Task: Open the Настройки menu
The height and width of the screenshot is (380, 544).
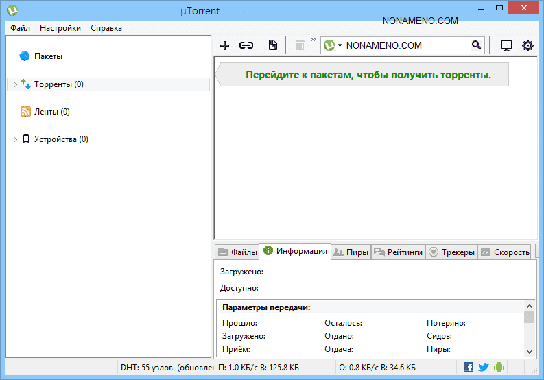Action: [60, 28]
